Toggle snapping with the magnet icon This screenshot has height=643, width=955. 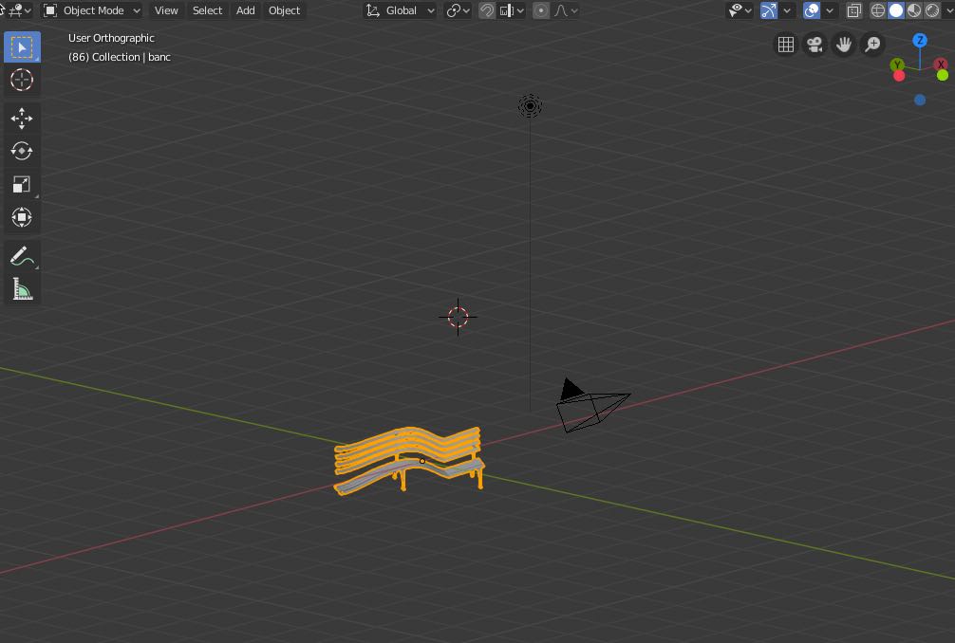pyautogui.click(x=487, y=10)
